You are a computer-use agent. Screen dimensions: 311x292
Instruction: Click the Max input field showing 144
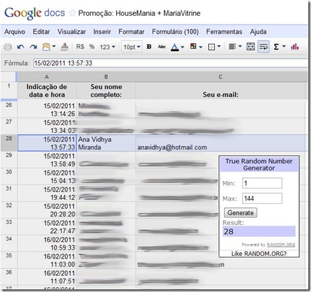(262, 198)
